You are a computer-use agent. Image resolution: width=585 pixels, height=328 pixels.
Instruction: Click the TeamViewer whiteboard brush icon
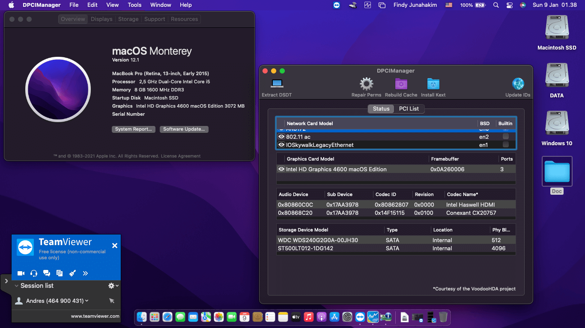pos(72,273)
